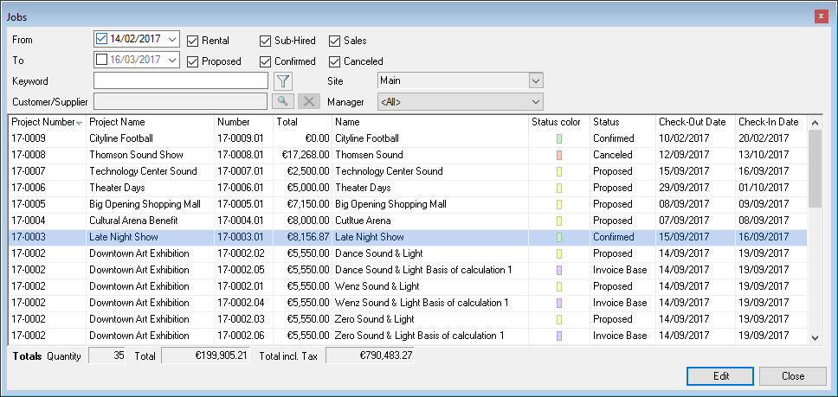Screen dimensions: 838x397
Task: Open the Manager dropdown list
Action: coord(535,101)
